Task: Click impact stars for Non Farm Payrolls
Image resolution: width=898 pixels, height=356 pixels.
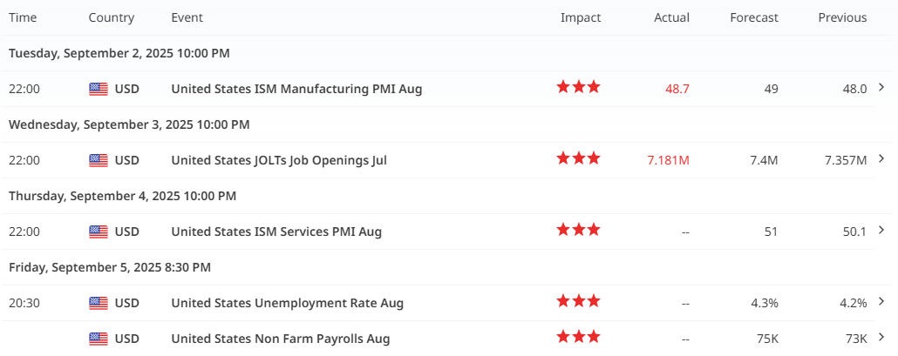Action: pos(578,337)
